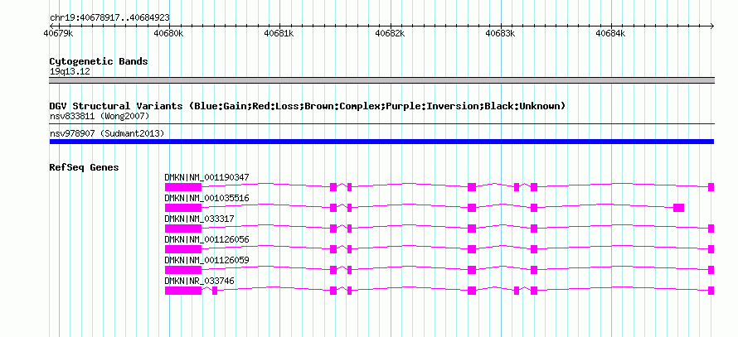
Task: Click the 40683k ruler tick label
Action: (500, 33)
